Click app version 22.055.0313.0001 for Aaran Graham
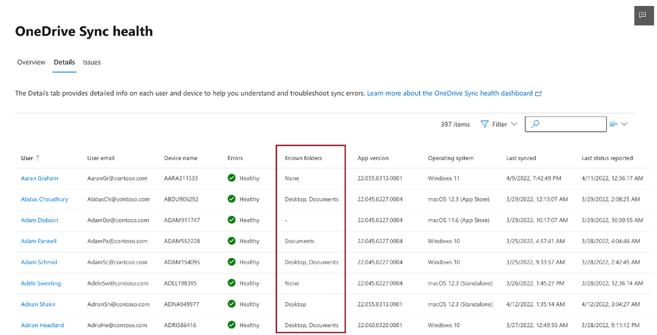This screenshot has height=335, width=657. (x=380, y=178)
